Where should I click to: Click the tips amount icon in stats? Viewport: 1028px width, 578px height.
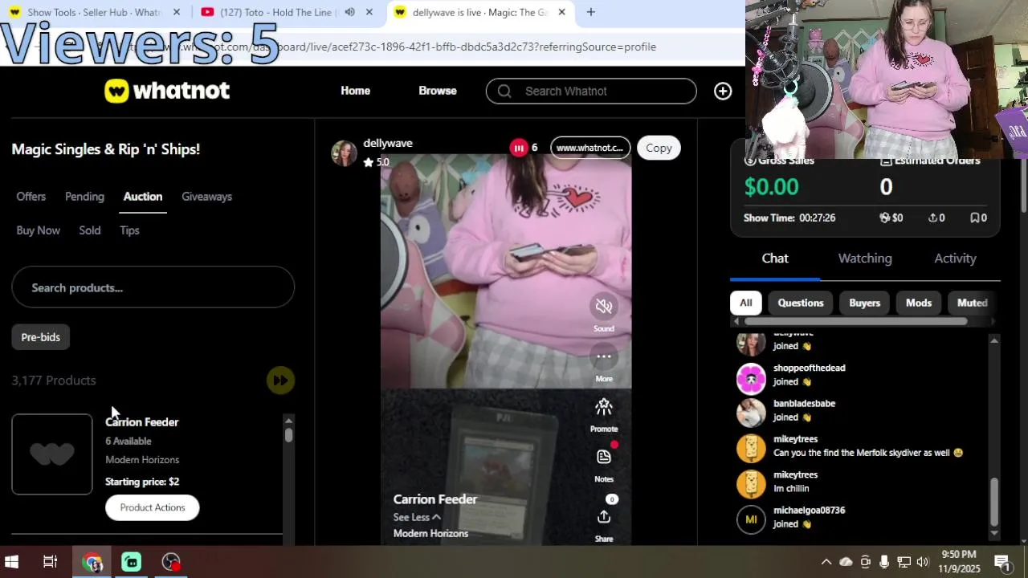point(884,218)
